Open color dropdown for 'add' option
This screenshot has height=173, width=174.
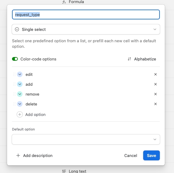[x=20, y=84]
